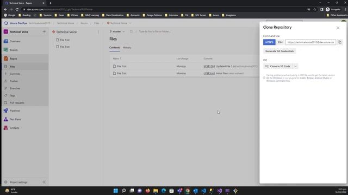The width and height of the screenshot is (348, 195).
Task: Switch to the Contents tab
Action: [115, 48]
